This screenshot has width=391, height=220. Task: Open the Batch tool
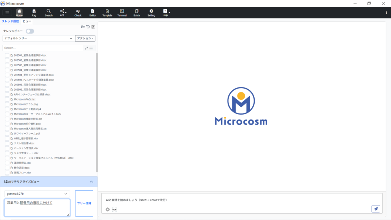coord(137,13)
